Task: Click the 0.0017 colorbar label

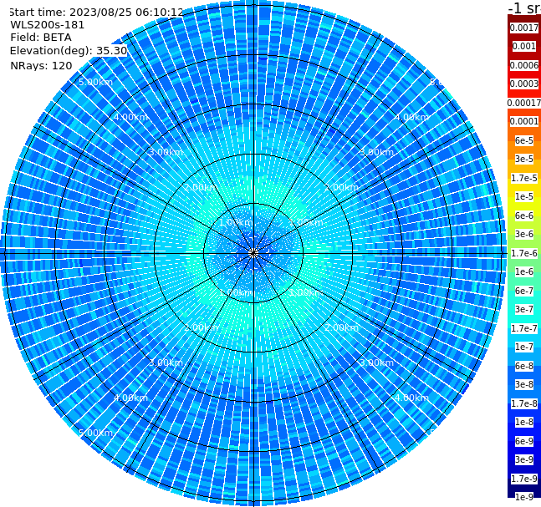Action: point(524,28)
